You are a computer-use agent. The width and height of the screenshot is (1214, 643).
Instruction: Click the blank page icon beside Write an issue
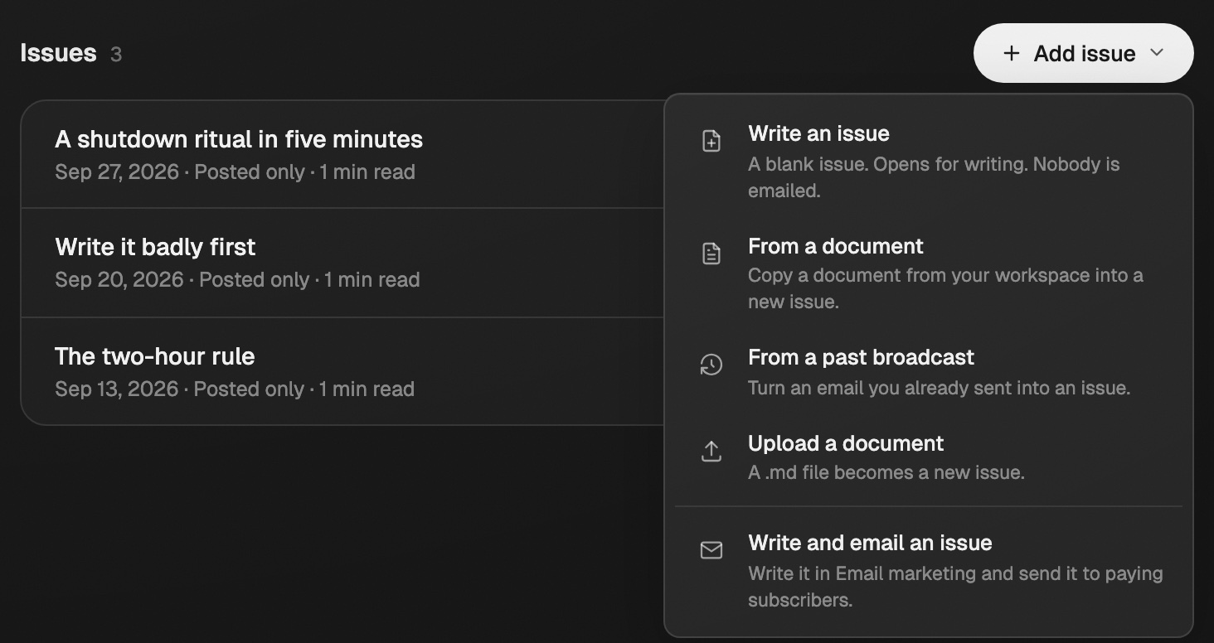click(711, 141)
